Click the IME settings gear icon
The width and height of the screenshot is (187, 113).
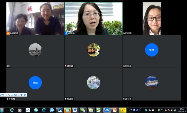click(x=25, y=95)
